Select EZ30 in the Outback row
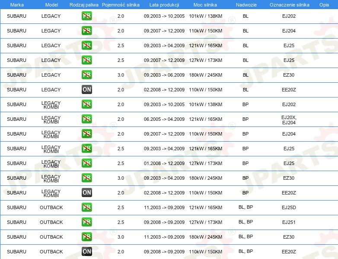Viewport: 338px width, 259px height. (x=289, y=237)
